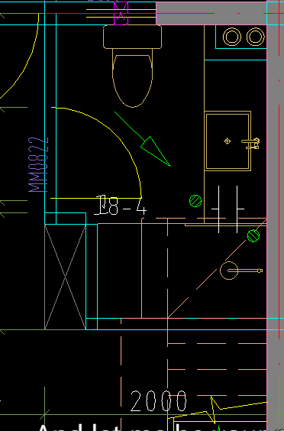Image resolution: width=284 pixels, height=431 pixels.
Task: Select the rectangular sink basin
Action: (228, 141)
